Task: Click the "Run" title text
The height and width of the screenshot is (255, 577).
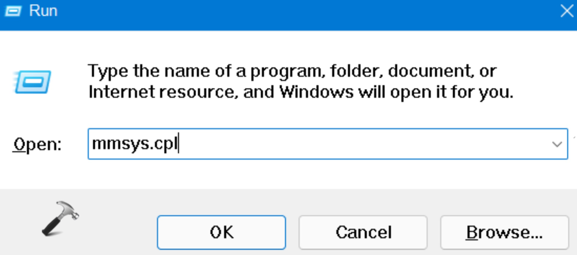Action: point(43,11)
